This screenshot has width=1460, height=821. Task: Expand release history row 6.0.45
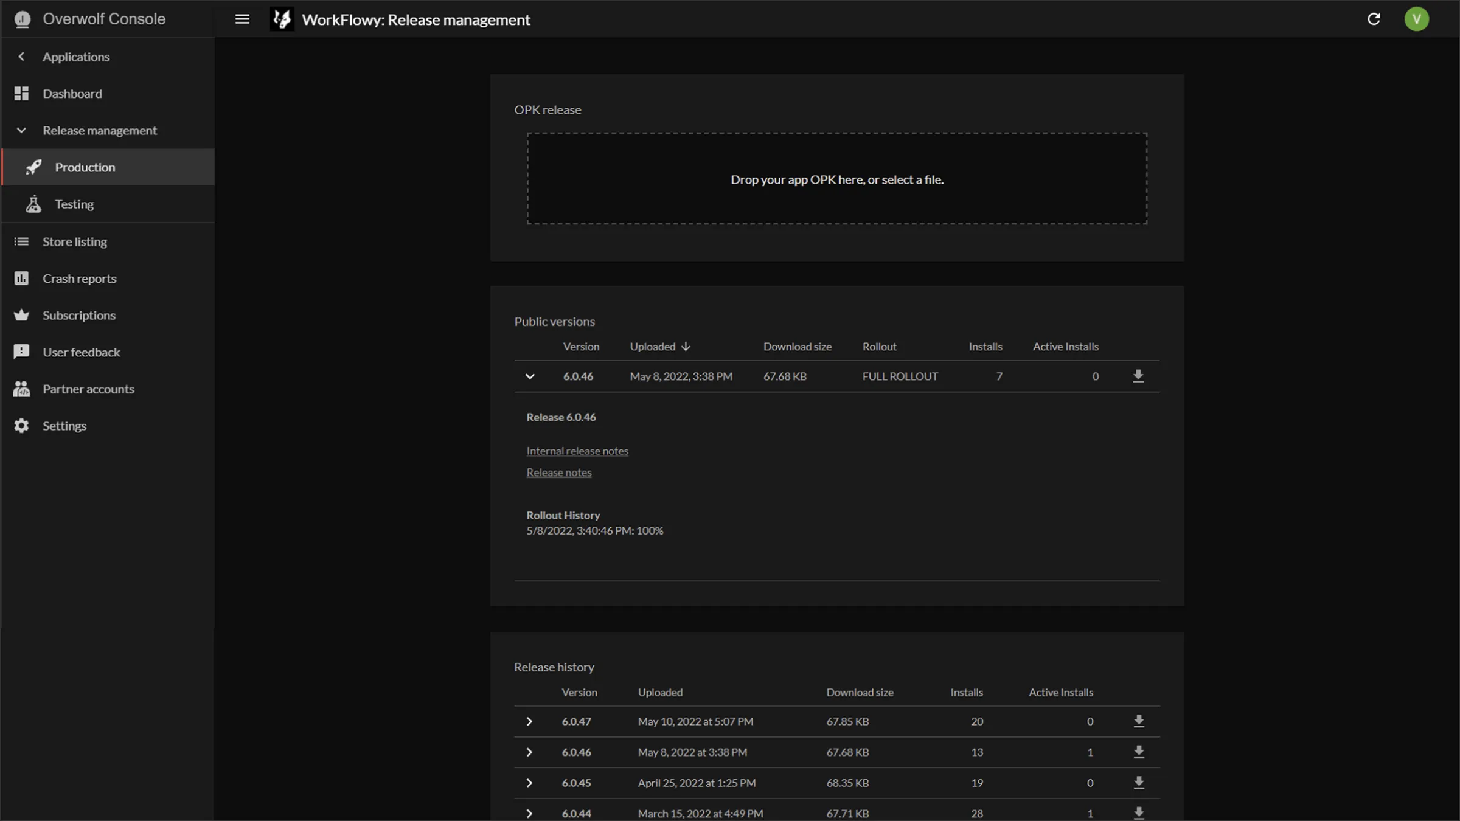pos(529,783)
